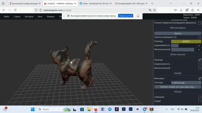Launch Lightroom Classic from the taskbar
The image size is (202, 113).
130,109
